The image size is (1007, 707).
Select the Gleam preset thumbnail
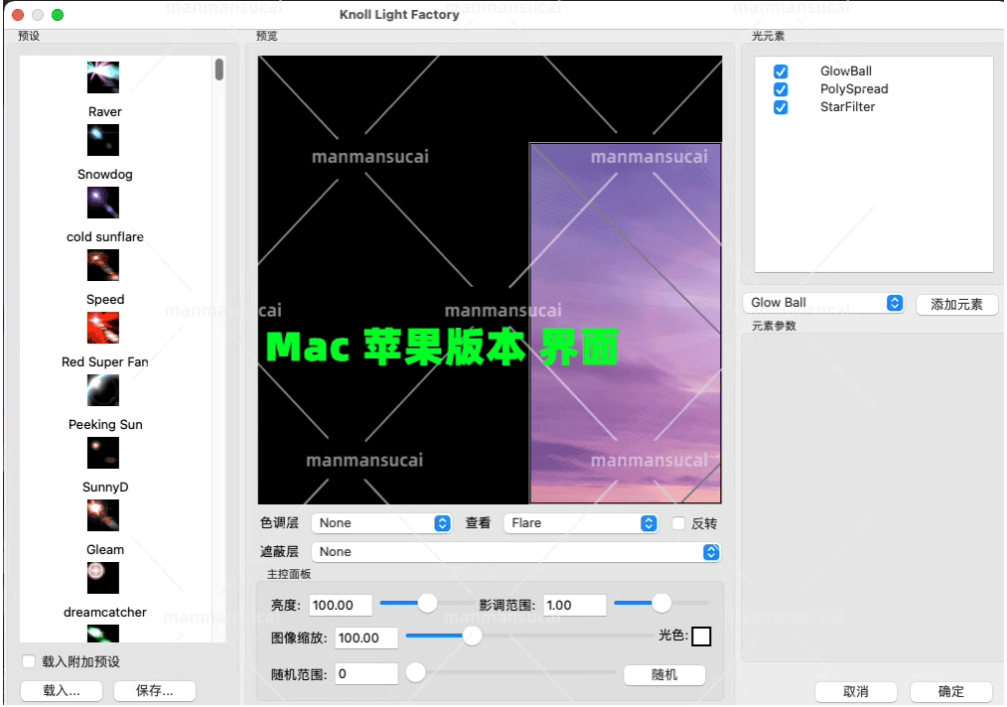(x=102, y=515)
